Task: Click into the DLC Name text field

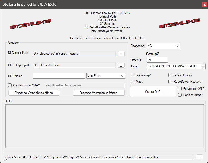Action: tap(59, 76)
